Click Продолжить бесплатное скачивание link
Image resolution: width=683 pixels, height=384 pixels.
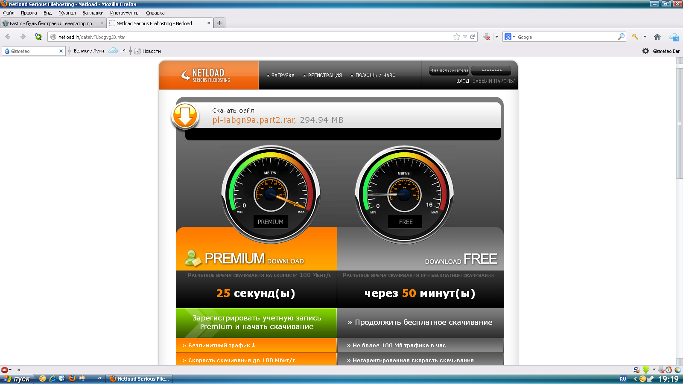420,323
